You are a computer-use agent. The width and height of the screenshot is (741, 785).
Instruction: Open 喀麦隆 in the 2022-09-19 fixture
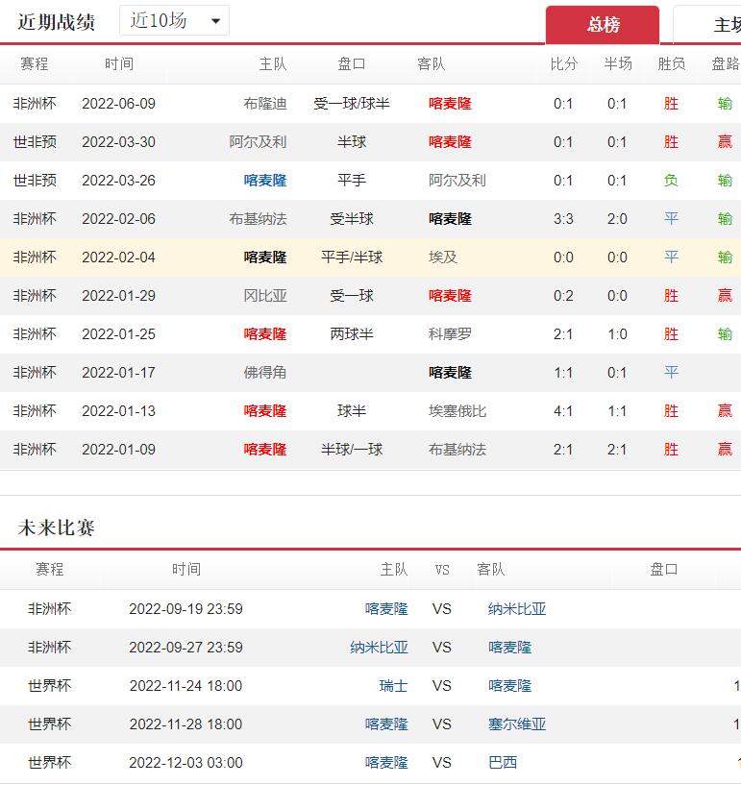tap(386, 609)
